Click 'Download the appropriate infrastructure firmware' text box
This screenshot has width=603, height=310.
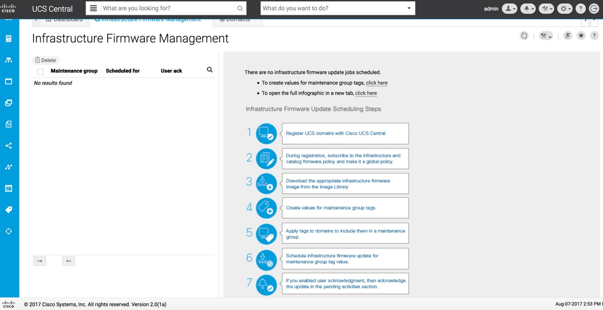[x=346, y=183]
